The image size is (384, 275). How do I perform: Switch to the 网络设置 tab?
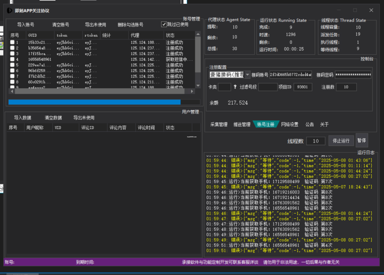[x=290, y=124]
